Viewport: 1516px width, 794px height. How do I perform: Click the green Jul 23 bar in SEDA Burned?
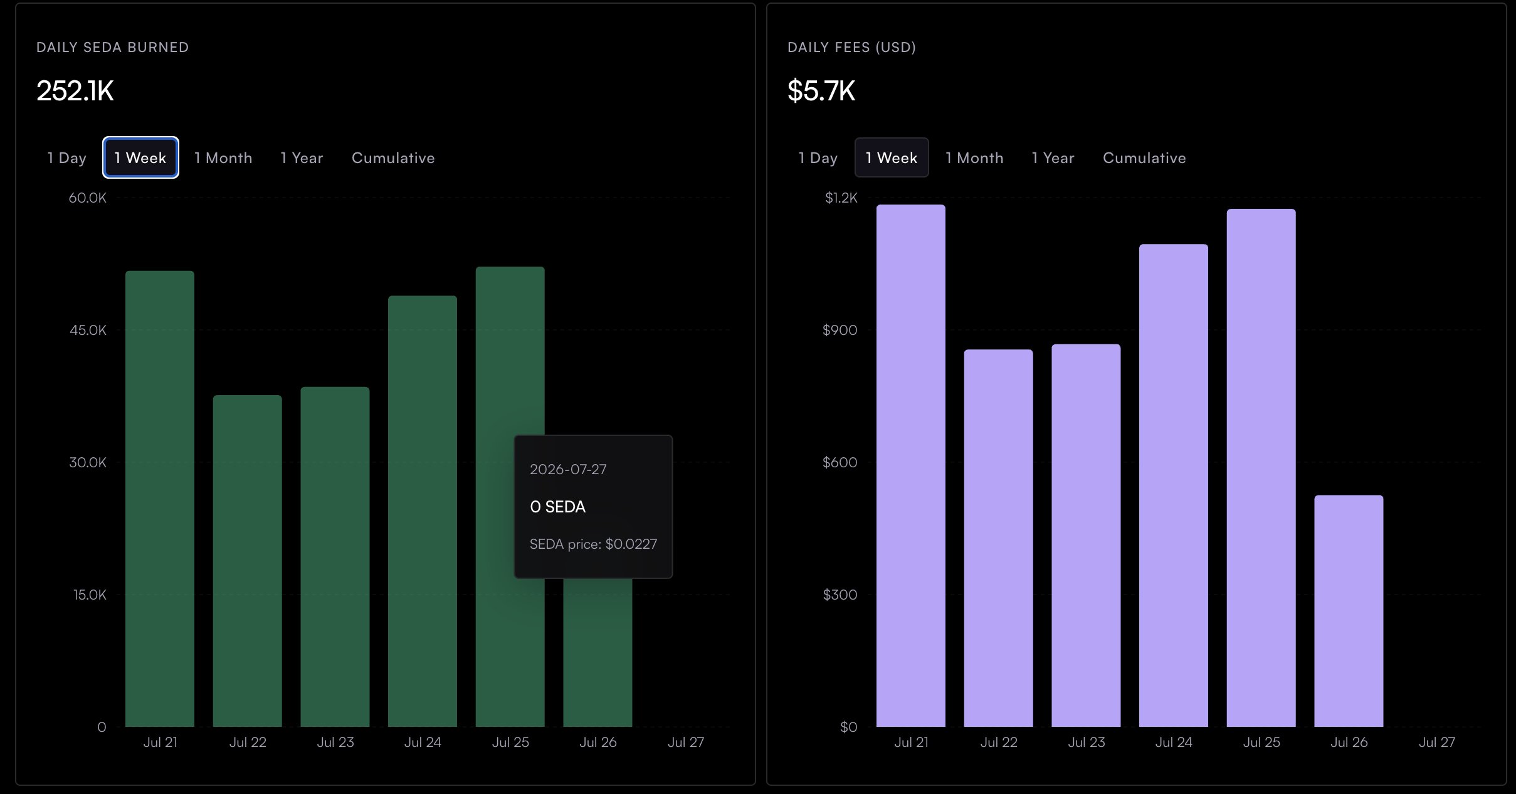[335, 557]
